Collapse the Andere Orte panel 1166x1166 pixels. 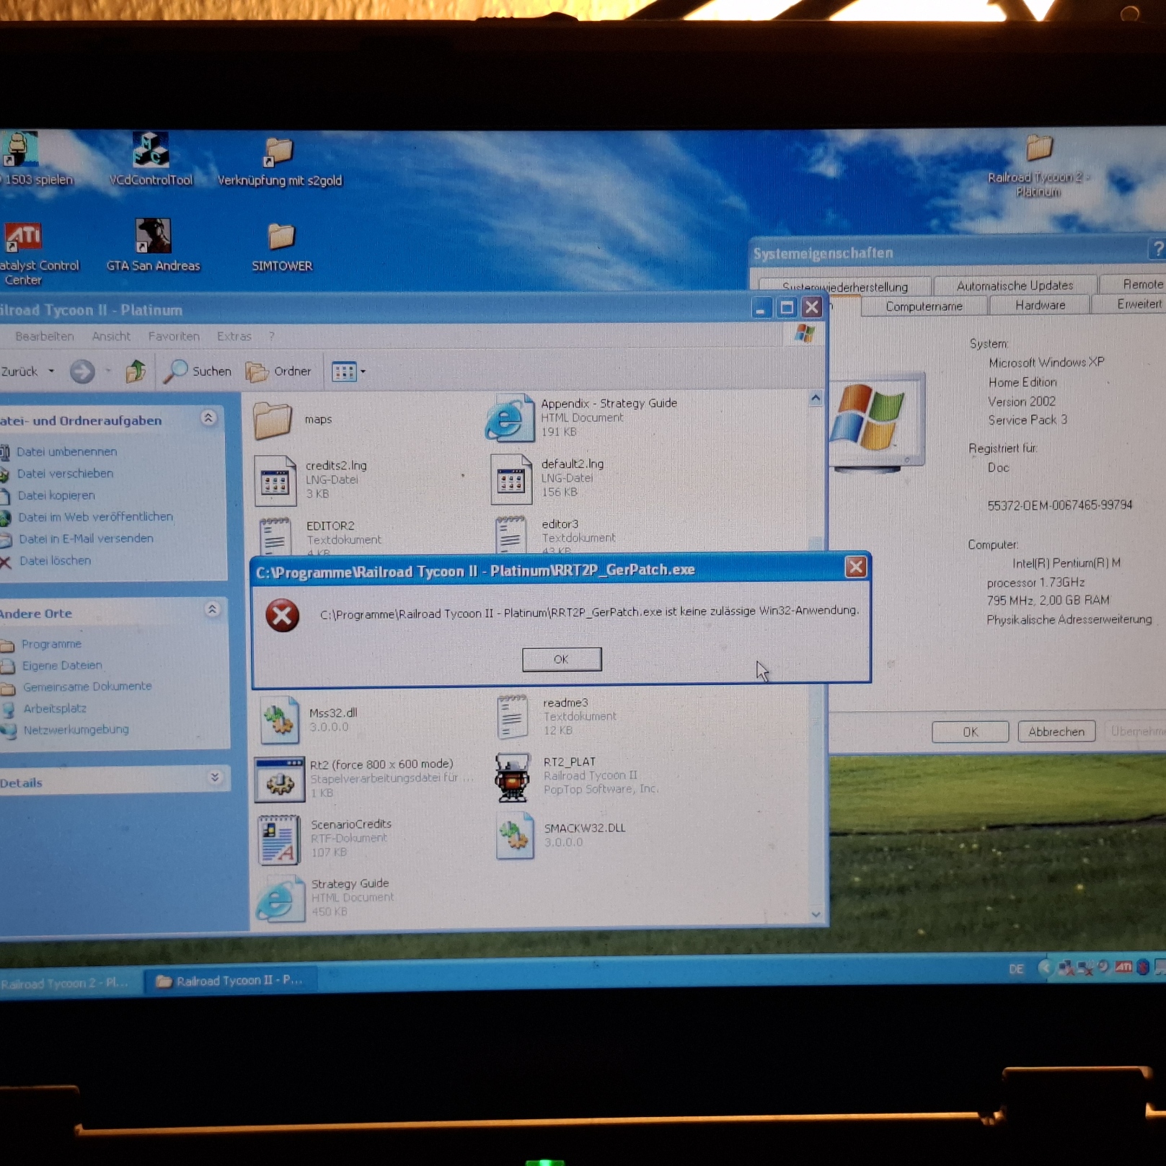click(x=212, y=610)
